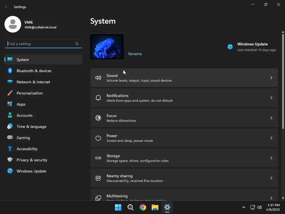285x214 pixels.
Task: Click the Notifications bell icon
Action: pyautogui.click(x=98, y=98)
